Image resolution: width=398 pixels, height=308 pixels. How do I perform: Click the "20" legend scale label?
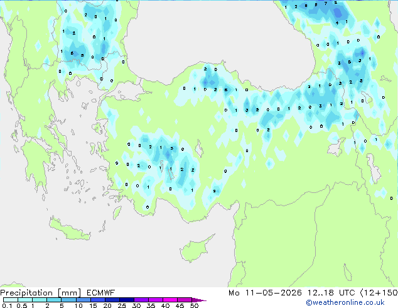107,305
